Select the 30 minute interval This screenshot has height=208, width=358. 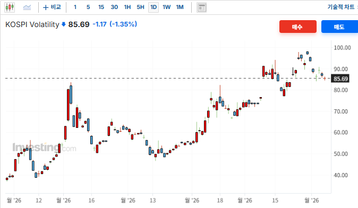pos(114,7)
